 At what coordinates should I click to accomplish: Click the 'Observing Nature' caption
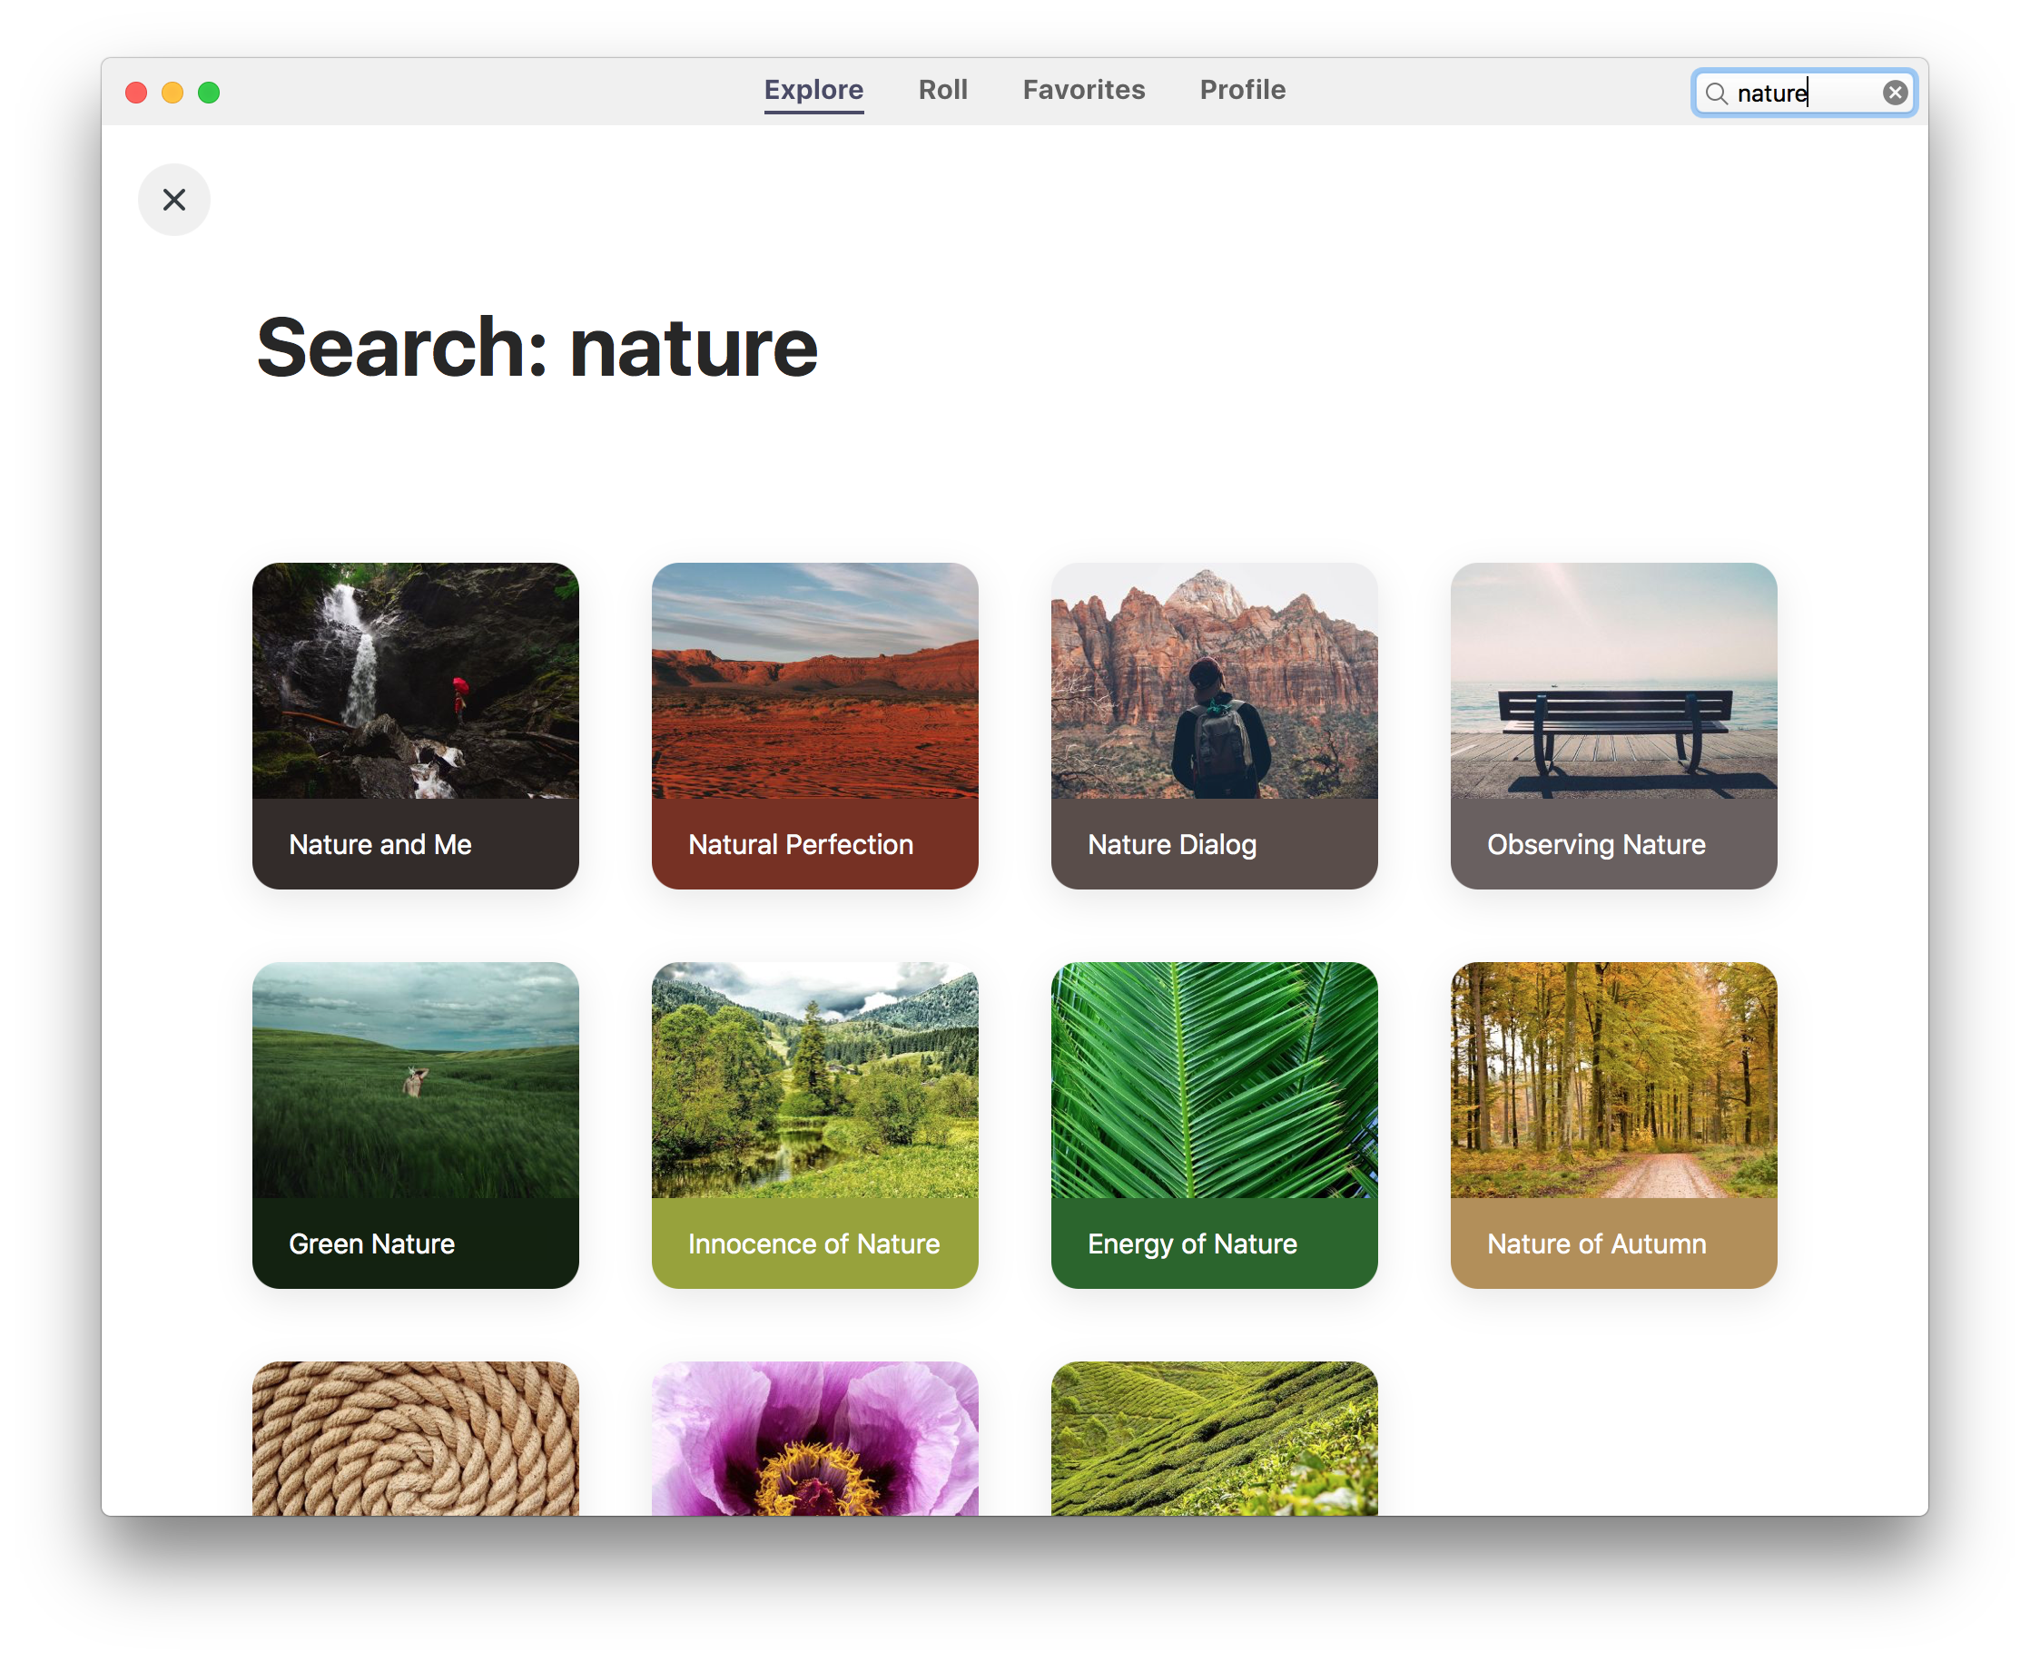pyautogui.click(x=1595, y=844)
